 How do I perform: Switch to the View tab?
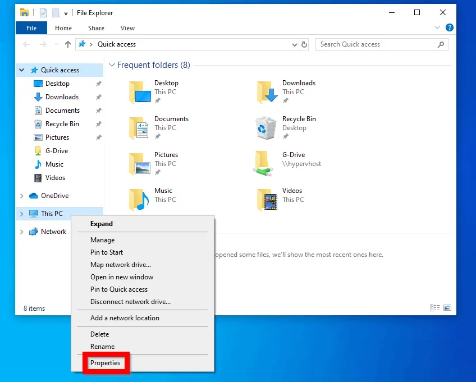point(127,27)
